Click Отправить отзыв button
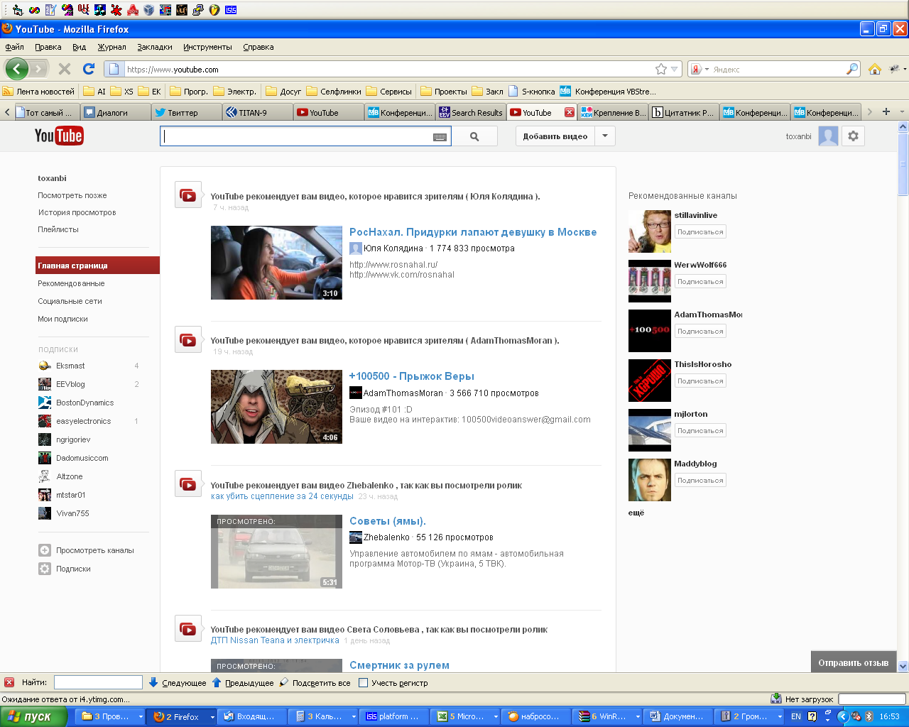The height and width of the screenshot is (727, 909). (854, 662)
